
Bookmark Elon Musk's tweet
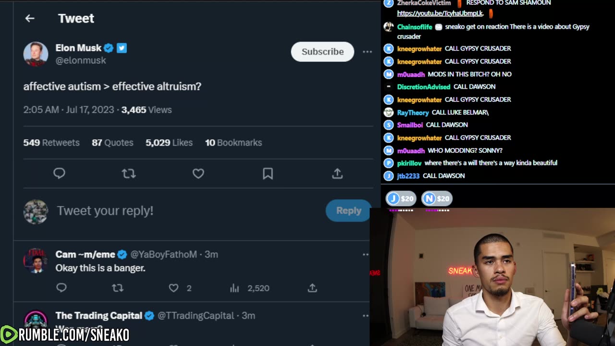(x=268, y=173)
